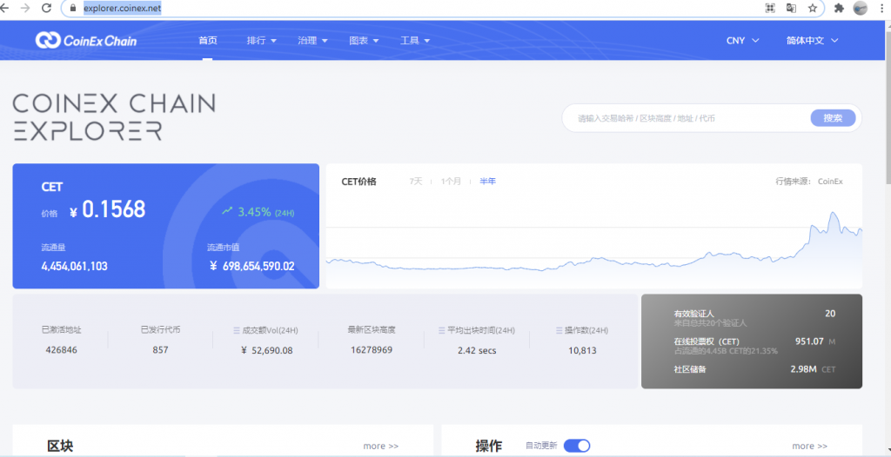Select the 1个月 price chart range

(x=451, y=182)
